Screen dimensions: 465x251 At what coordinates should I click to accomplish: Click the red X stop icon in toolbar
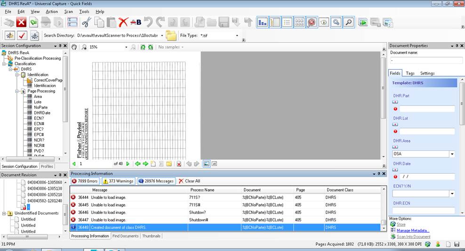click(x=21, y=22)
